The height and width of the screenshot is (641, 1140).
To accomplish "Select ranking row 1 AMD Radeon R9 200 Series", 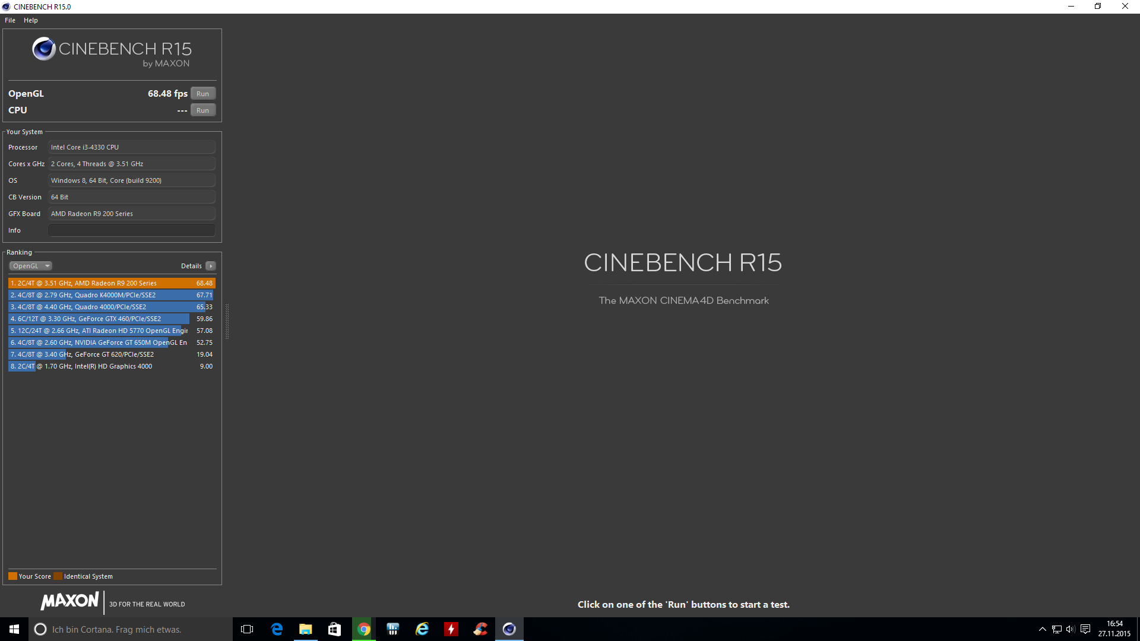I will point(112,283).
